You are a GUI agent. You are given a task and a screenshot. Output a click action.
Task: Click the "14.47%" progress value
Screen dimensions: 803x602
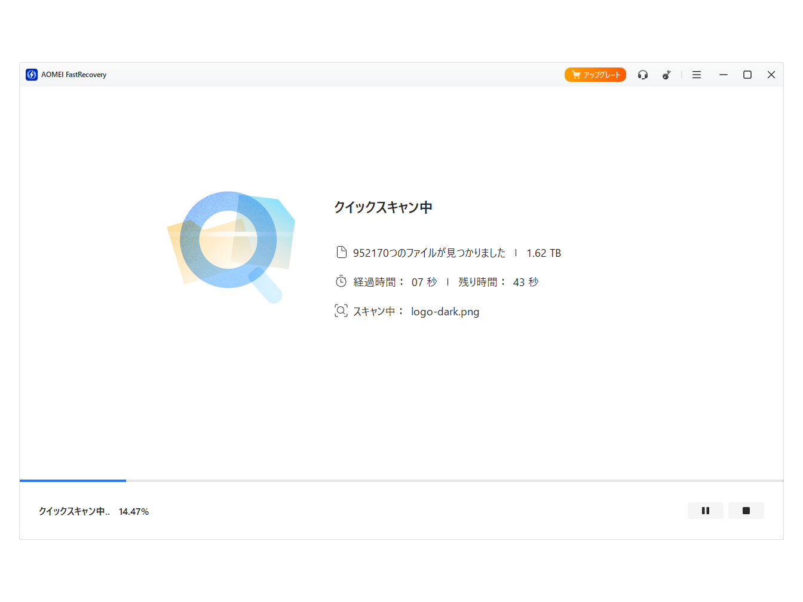pos(134,511)
